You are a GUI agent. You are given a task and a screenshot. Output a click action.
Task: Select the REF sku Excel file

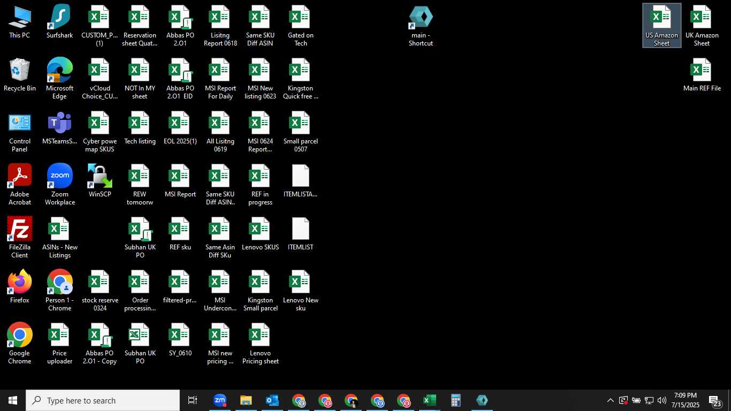pyautogui.click(x=180, y=234)
